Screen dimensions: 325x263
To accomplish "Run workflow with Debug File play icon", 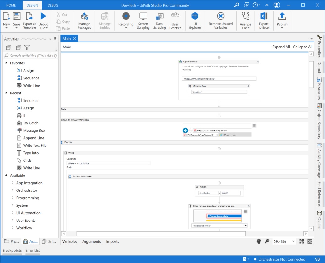I will click(x=43, y=17).
